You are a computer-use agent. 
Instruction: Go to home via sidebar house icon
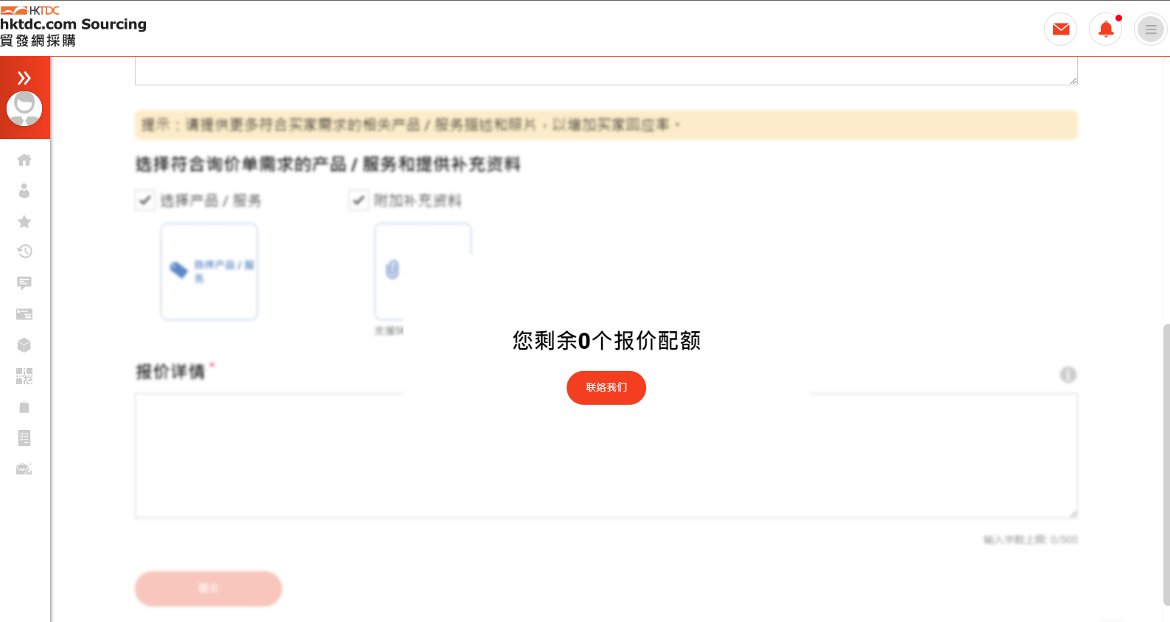click(24, 160)
